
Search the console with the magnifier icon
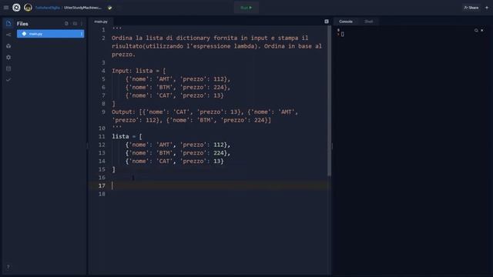coord(476,31)
